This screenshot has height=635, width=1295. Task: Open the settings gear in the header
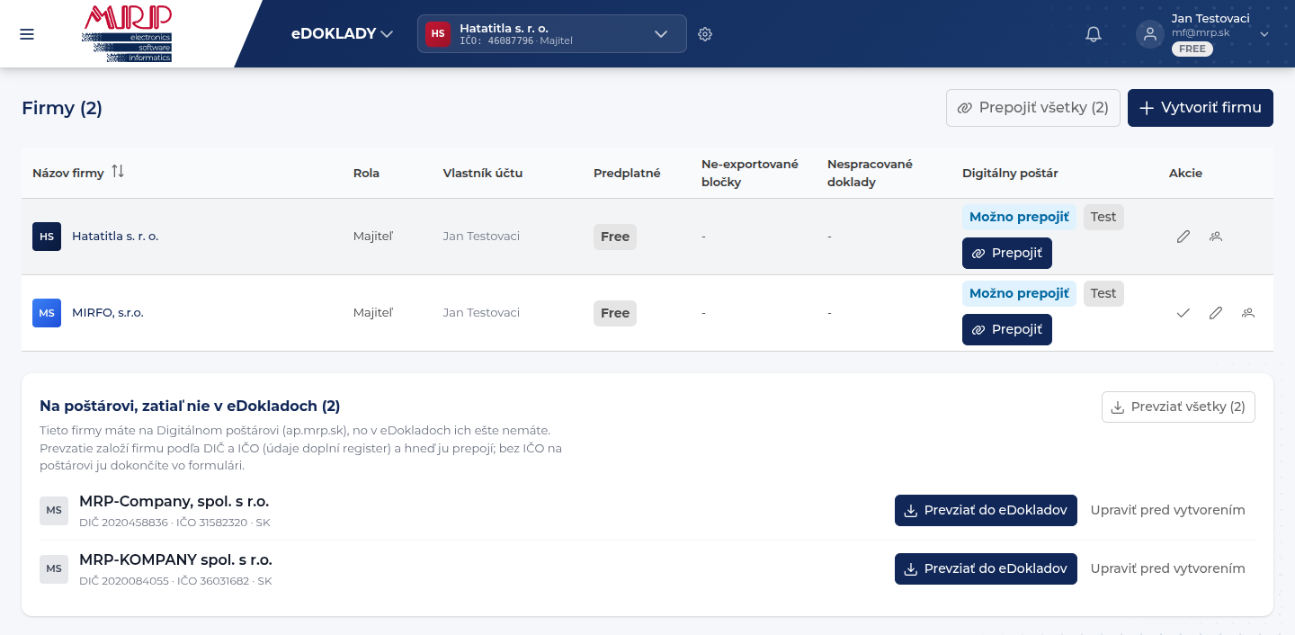point(705,34)
